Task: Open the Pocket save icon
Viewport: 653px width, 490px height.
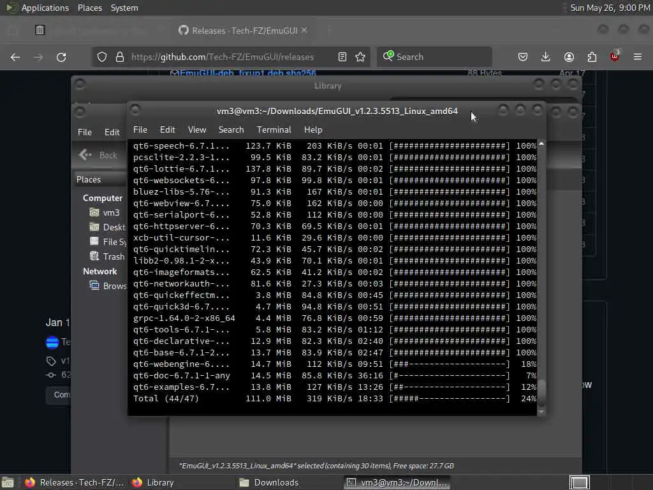Action: (x=523, y=57)
